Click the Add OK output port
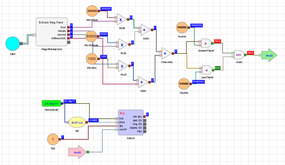285x165 pixels. (145, 120)
